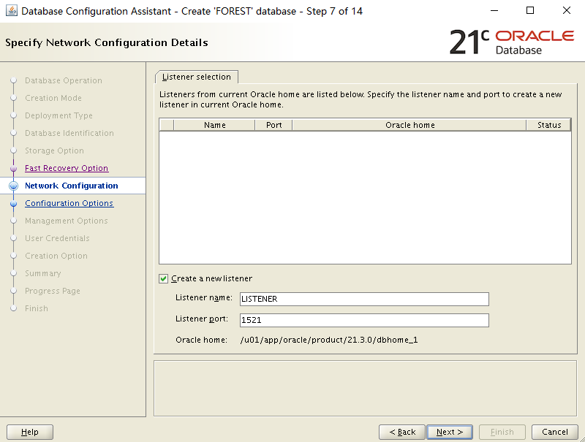Screen dimensions: 585x442
Task: Click the Progress Page step
Action: [52, 291]
